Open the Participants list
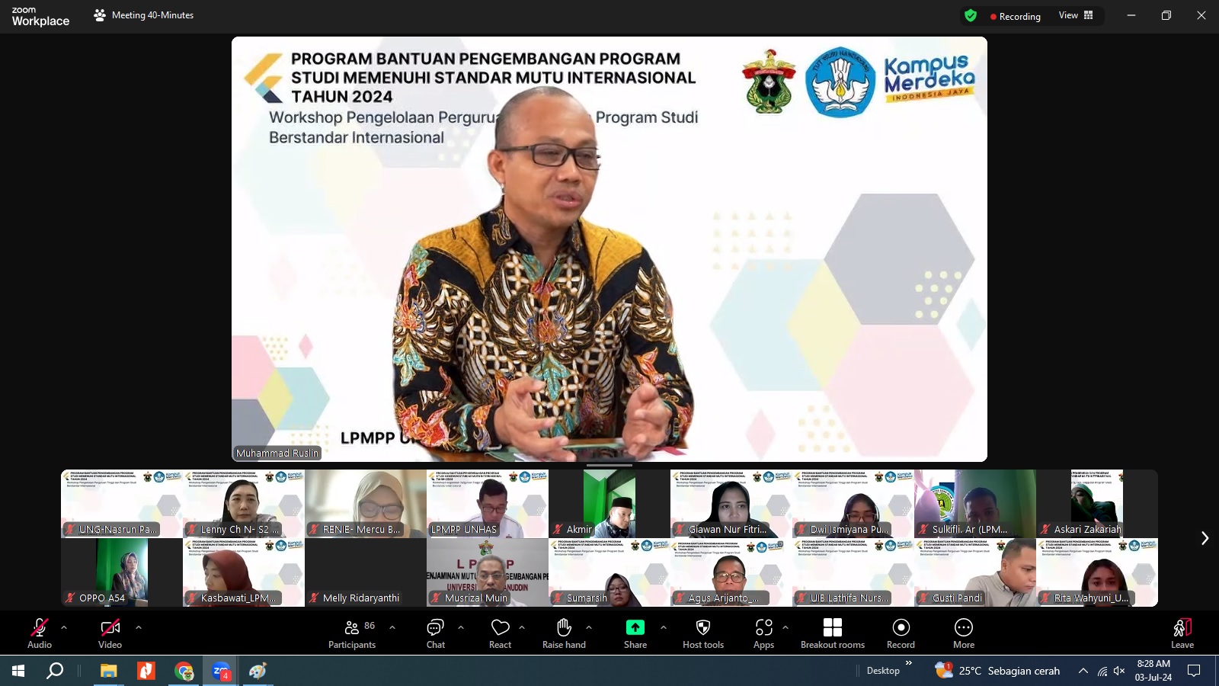The image size is (1219, 686). tap(352, 633)
